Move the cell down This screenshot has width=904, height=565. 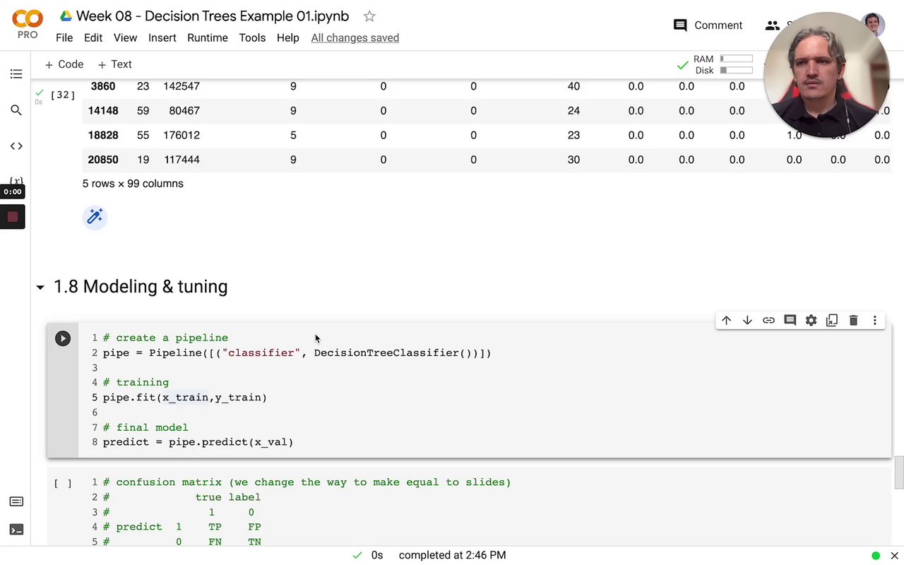747,321
